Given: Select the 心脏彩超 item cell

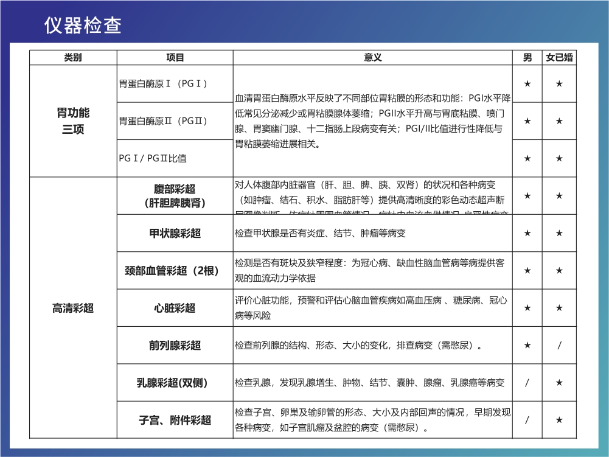Looking at the screenshot, I should (175, 308).
